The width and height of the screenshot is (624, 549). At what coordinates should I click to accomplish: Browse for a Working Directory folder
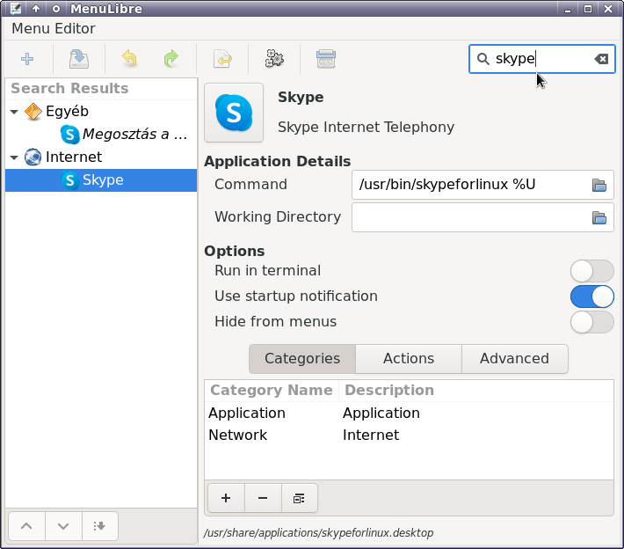(599, 217)
